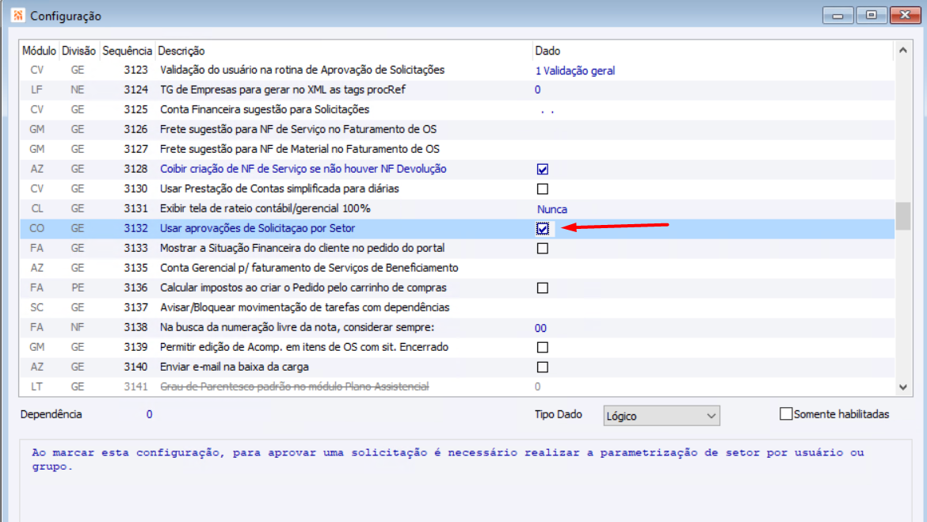This screenshot has height=522, width=927.
Task: Select row Frete sugestão para NF de Serviço
Action: coord(457,129)
